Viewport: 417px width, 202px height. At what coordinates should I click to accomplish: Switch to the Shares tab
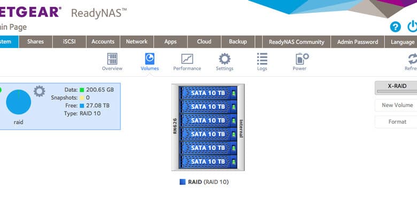35,42
